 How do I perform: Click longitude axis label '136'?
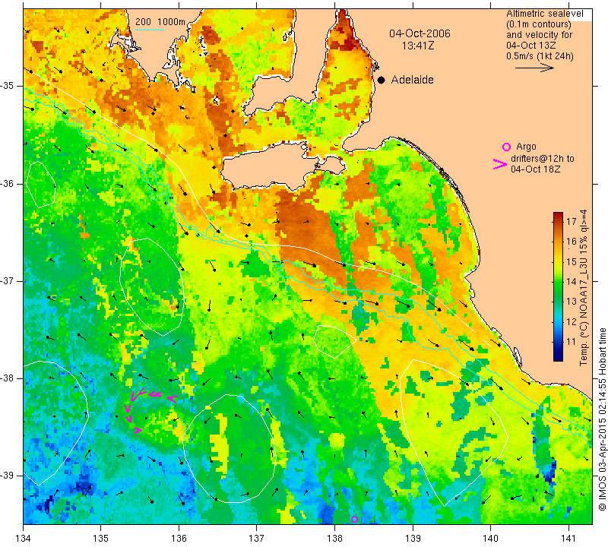[179, 538]
